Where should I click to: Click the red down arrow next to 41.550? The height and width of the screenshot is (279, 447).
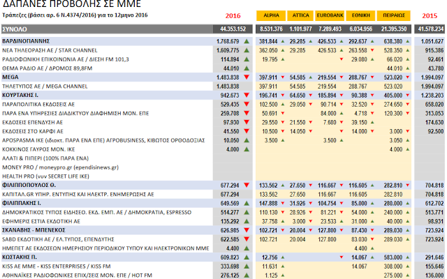coord(247,131)
